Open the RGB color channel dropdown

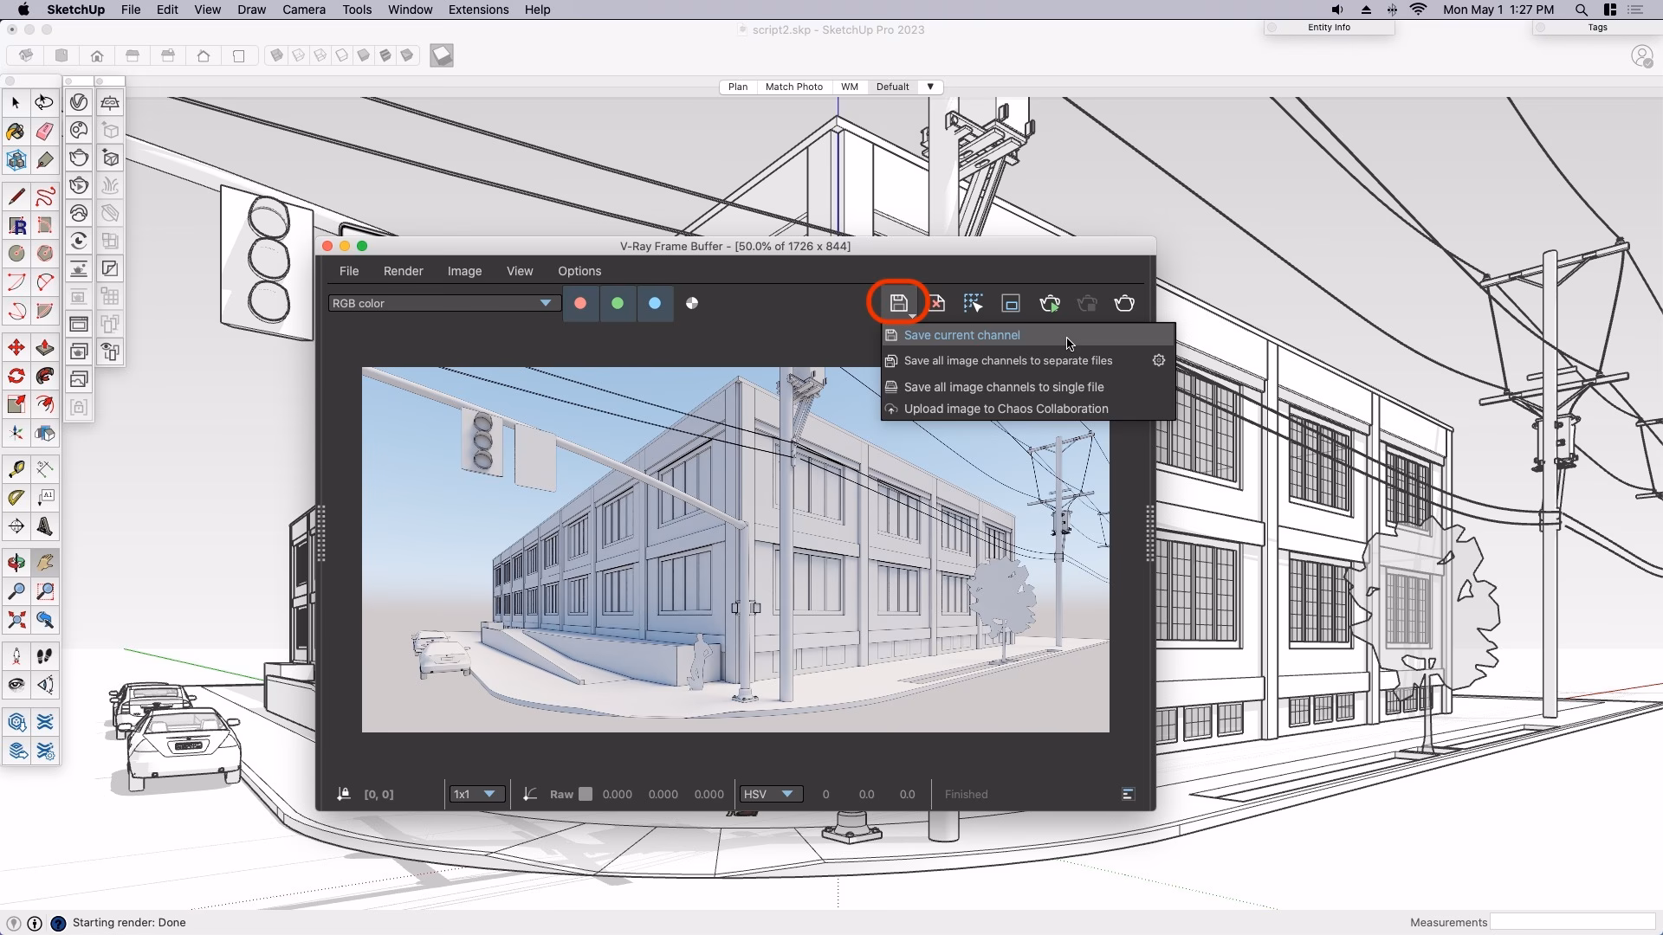(x=443, y=303)
